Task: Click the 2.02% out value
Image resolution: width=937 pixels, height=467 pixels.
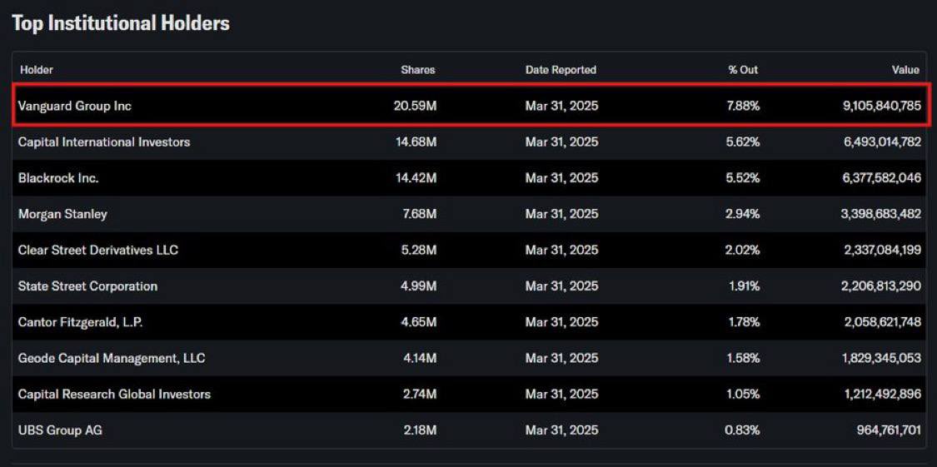Action: (x=743, y=251)
